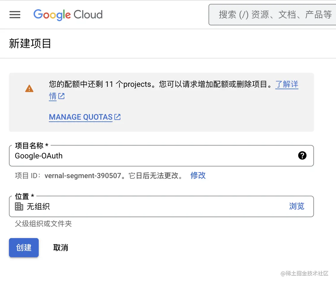Click the Google Cloud logo
The image size is (336, 284).
(68, 15)
